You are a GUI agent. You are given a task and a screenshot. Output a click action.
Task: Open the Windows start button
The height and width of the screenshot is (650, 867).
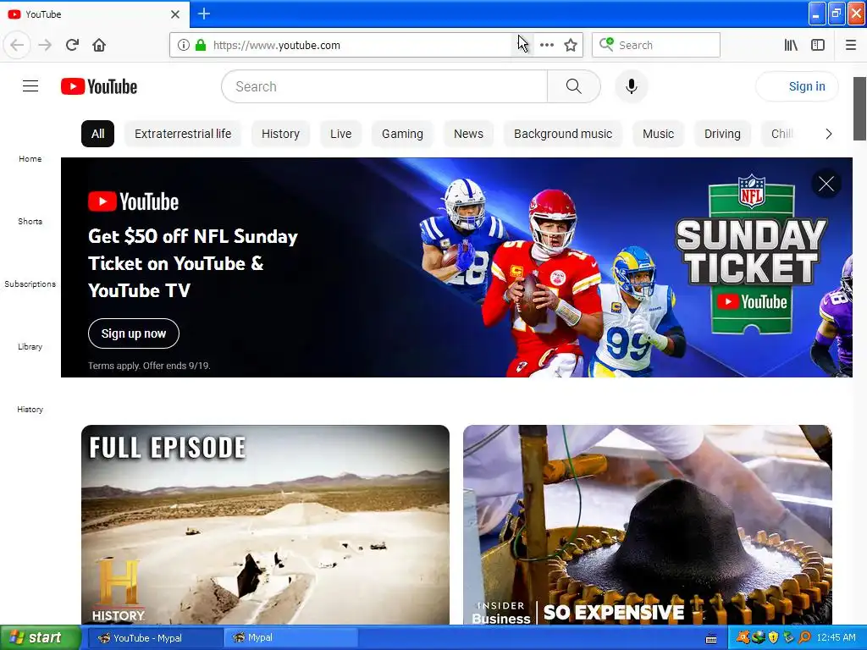41,637
